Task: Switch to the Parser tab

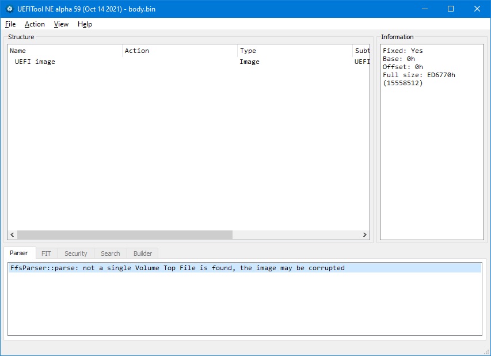Action: (19, 253)
